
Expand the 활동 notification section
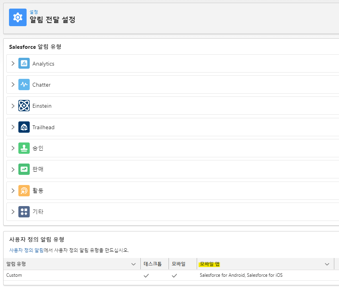click(x=13, y=190)
